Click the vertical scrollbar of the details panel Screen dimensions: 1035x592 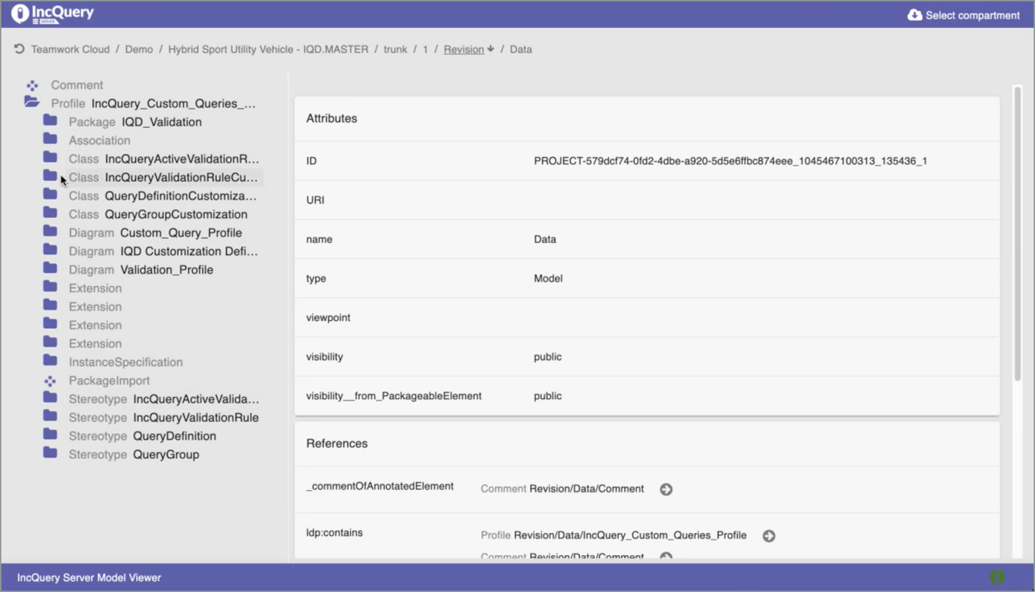[1018, 233]
